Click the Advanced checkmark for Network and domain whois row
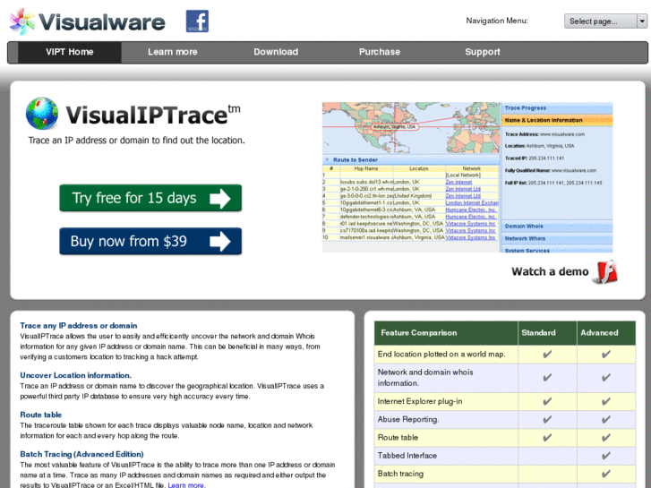 (606, 378)
